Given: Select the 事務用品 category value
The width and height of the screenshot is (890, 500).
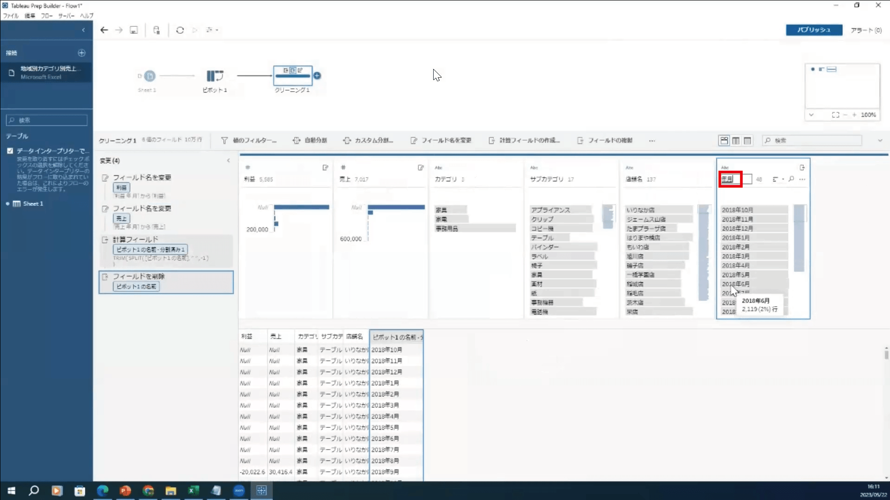Looking at the screenshot, I should pyautogui.click(x=475, y=228).
